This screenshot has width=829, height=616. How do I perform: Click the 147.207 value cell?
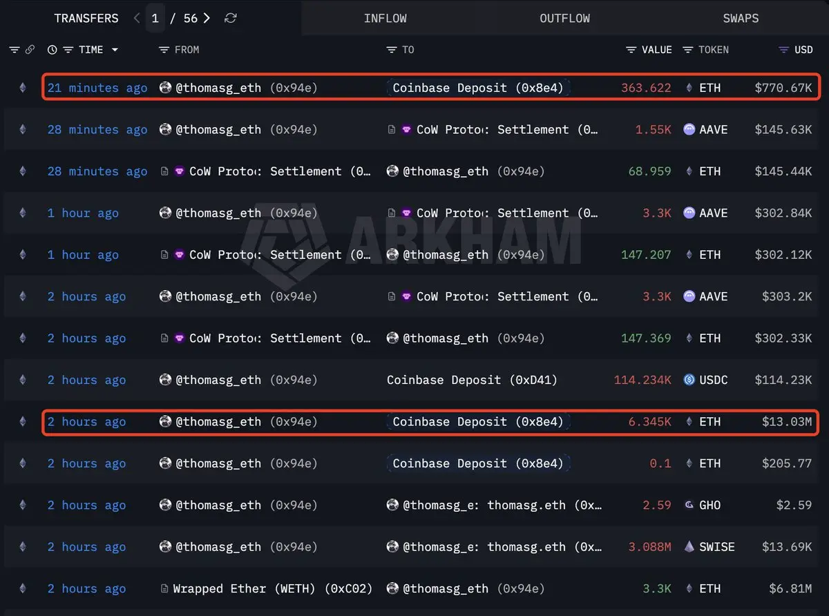646,255
